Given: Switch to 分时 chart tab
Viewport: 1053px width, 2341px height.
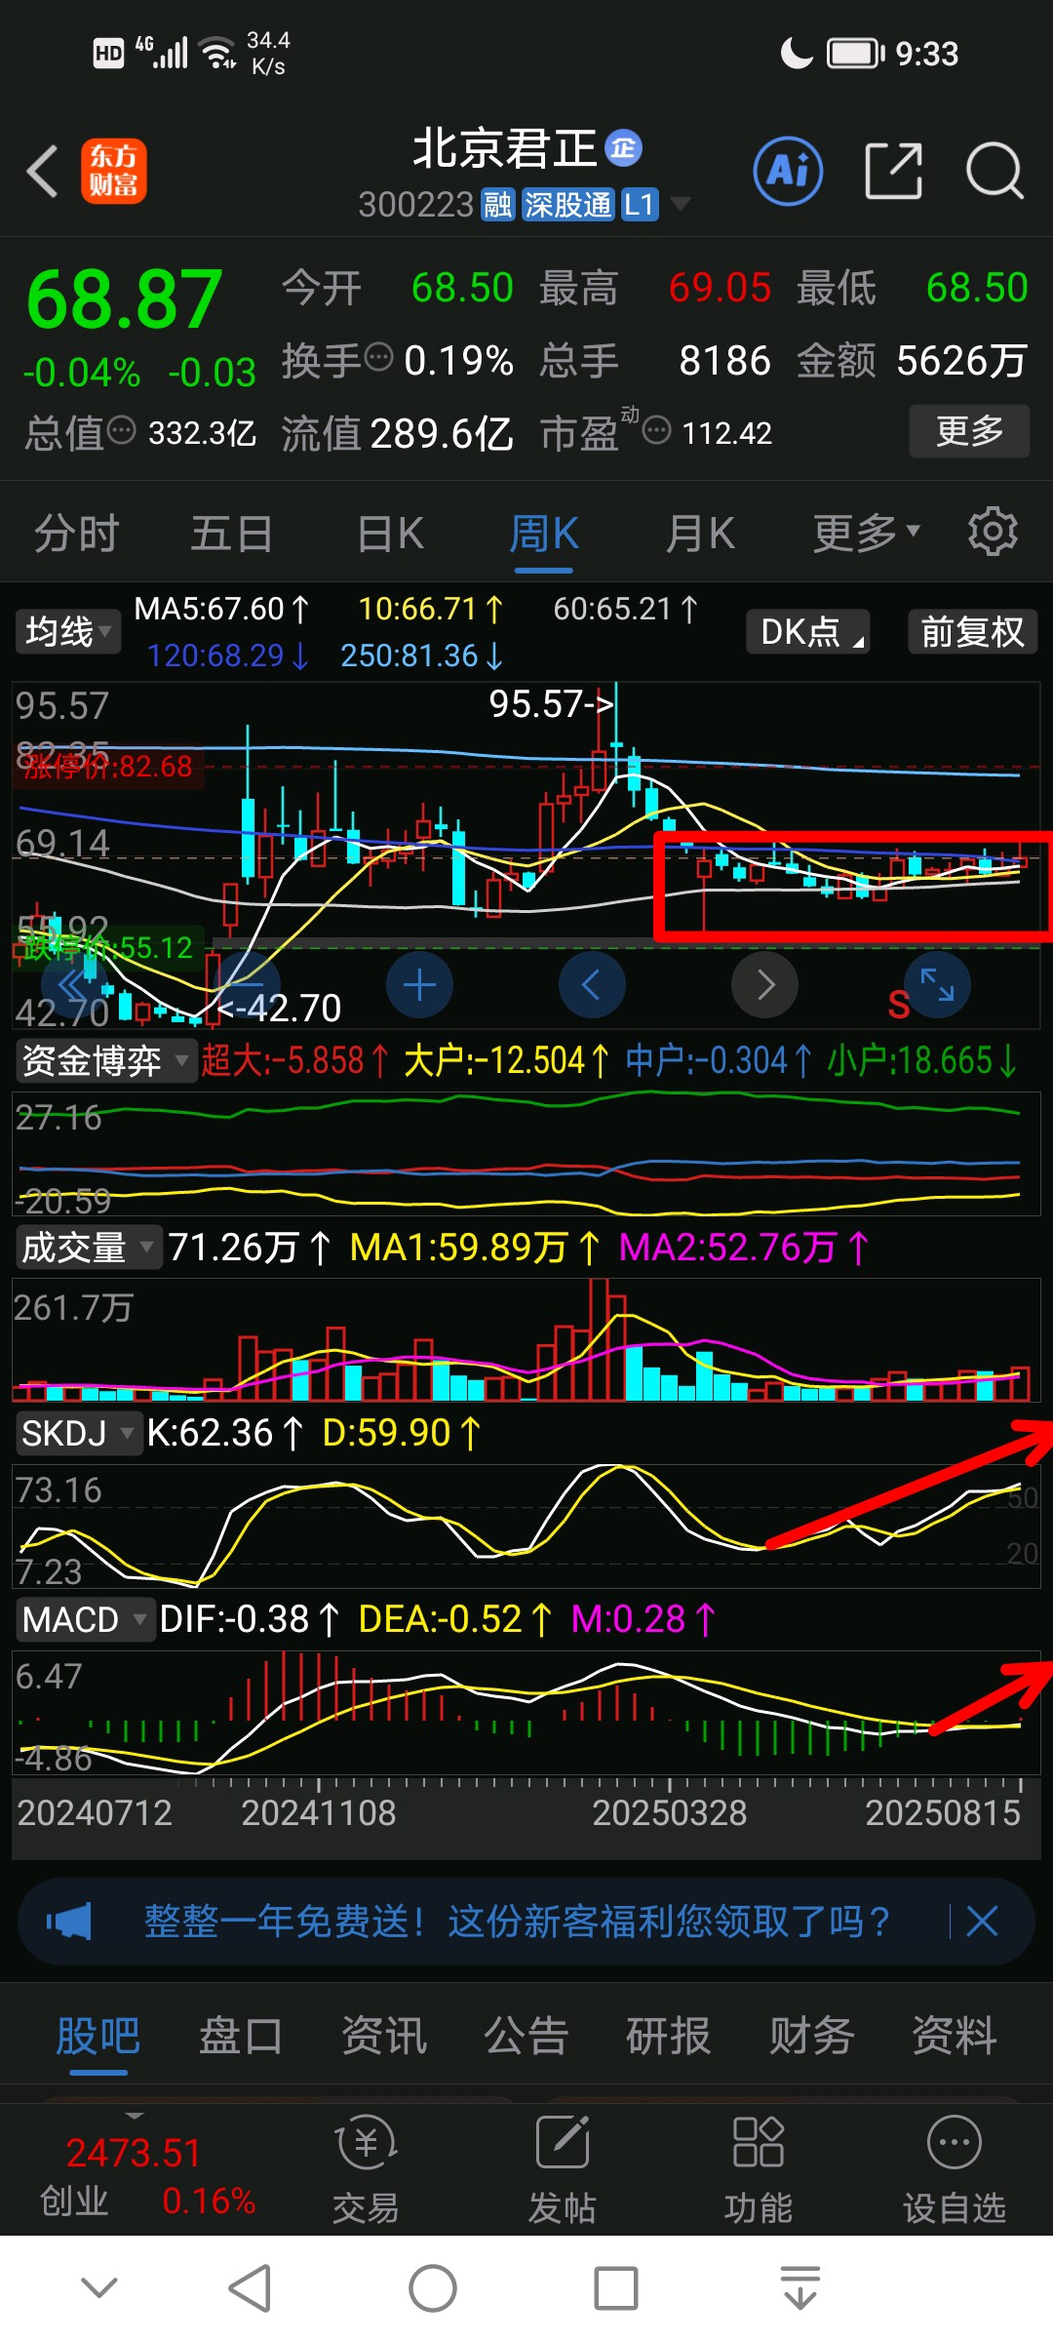Looking at the screenshot, I should (x=76, y=533).
